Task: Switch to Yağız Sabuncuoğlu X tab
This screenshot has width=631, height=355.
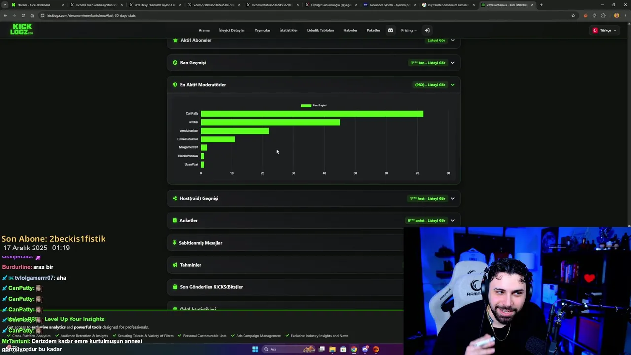Action: click(330, 5)
